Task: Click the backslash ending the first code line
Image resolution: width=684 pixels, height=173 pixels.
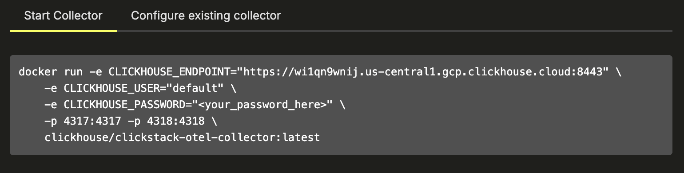Action: coord(619,72)
